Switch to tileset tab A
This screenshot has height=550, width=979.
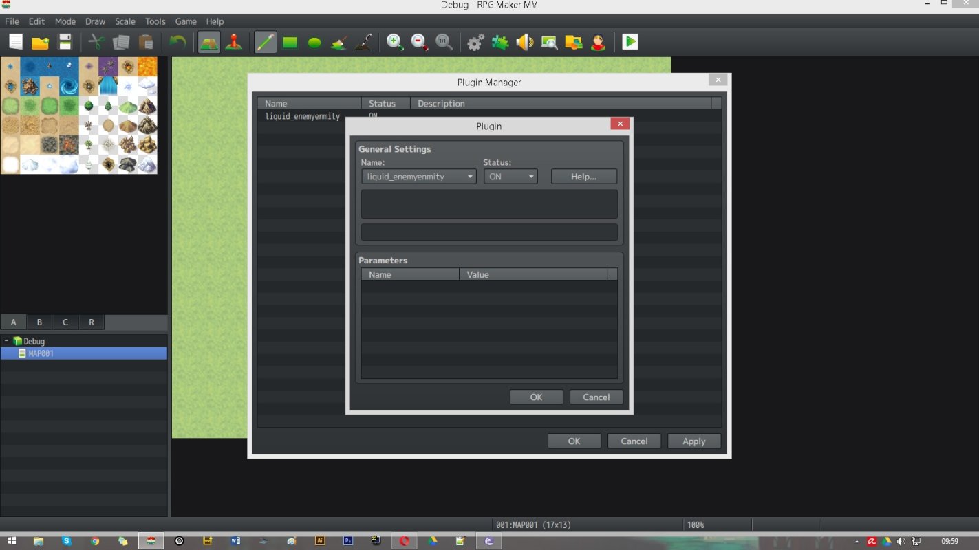tap(13, 322)
